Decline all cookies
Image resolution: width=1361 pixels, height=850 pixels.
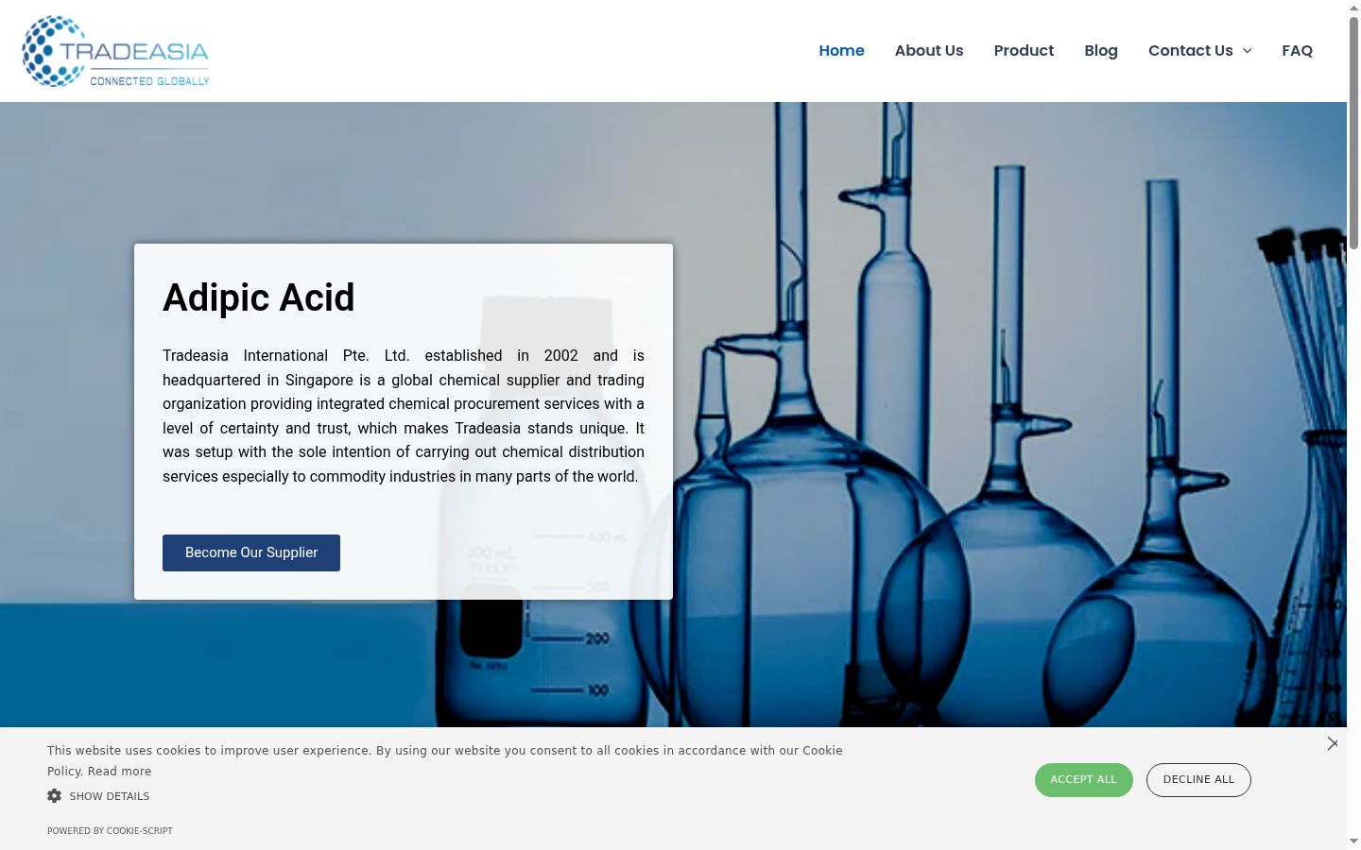(x=1198, y=780)
